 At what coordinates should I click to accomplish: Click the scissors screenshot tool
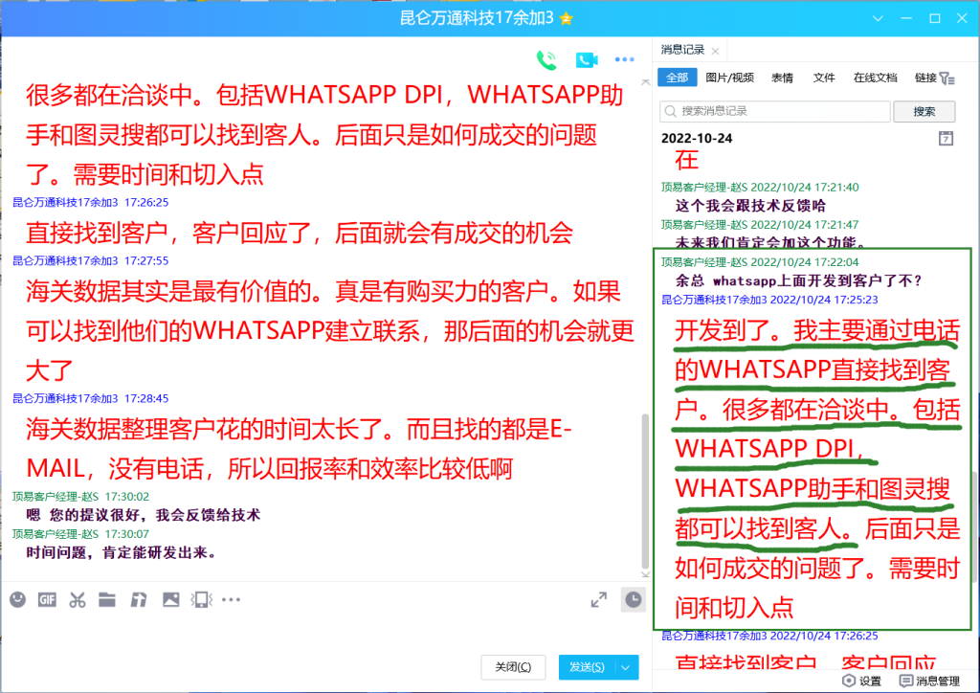(x=78, y=600)
